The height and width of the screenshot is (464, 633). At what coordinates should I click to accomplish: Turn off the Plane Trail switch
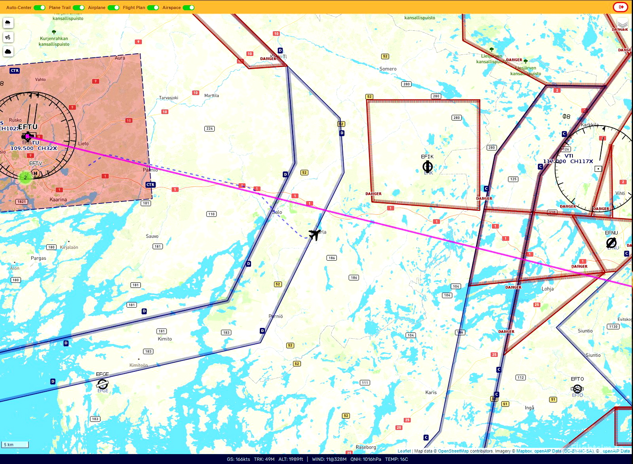[79, 8]
